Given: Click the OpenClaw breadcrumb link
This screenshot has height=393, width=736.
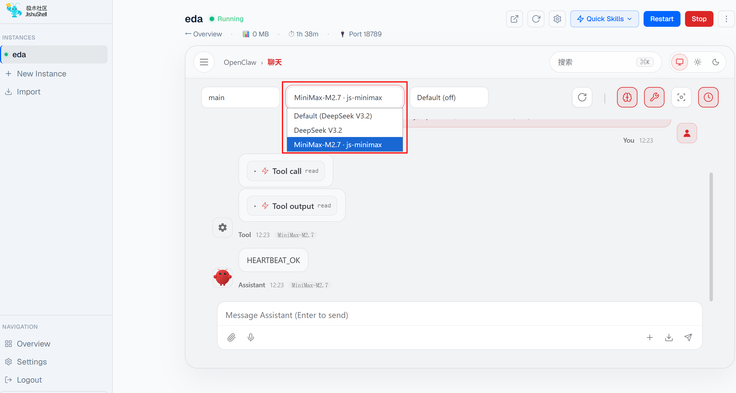Looking at the screenshot, I should click(x=240, y=62).
